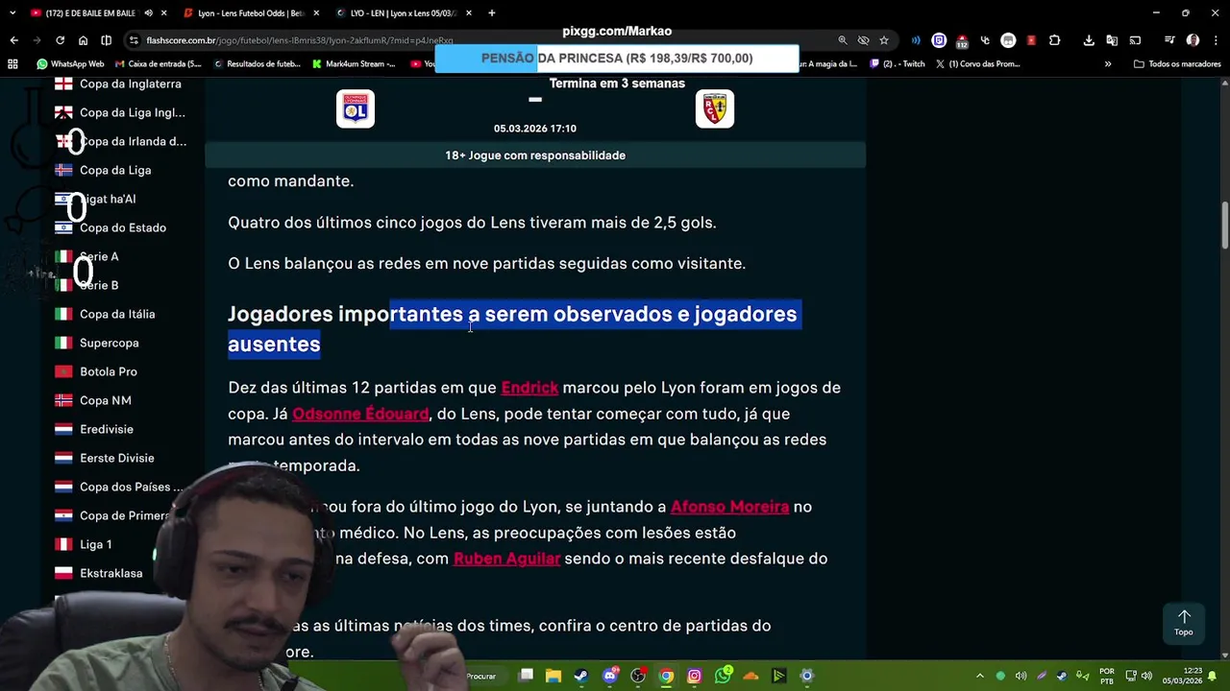
Task: Expand the bookmarks overflow chevron
Action: tap(1108, 64)
